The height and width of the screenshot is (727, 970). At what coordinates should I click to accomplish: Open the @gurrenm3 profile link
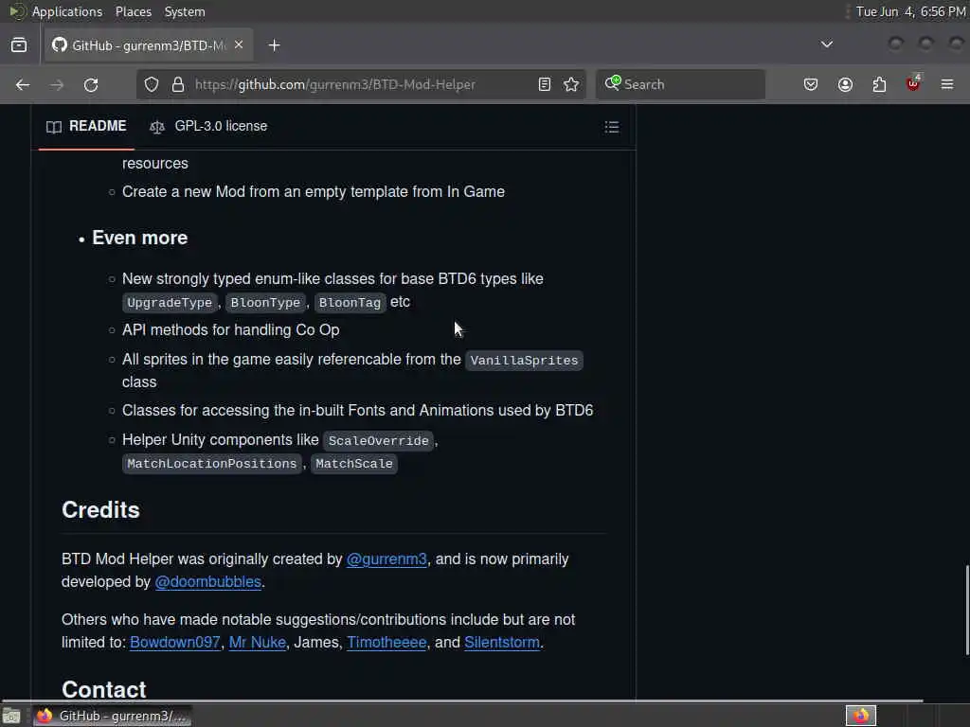[386, 559]
